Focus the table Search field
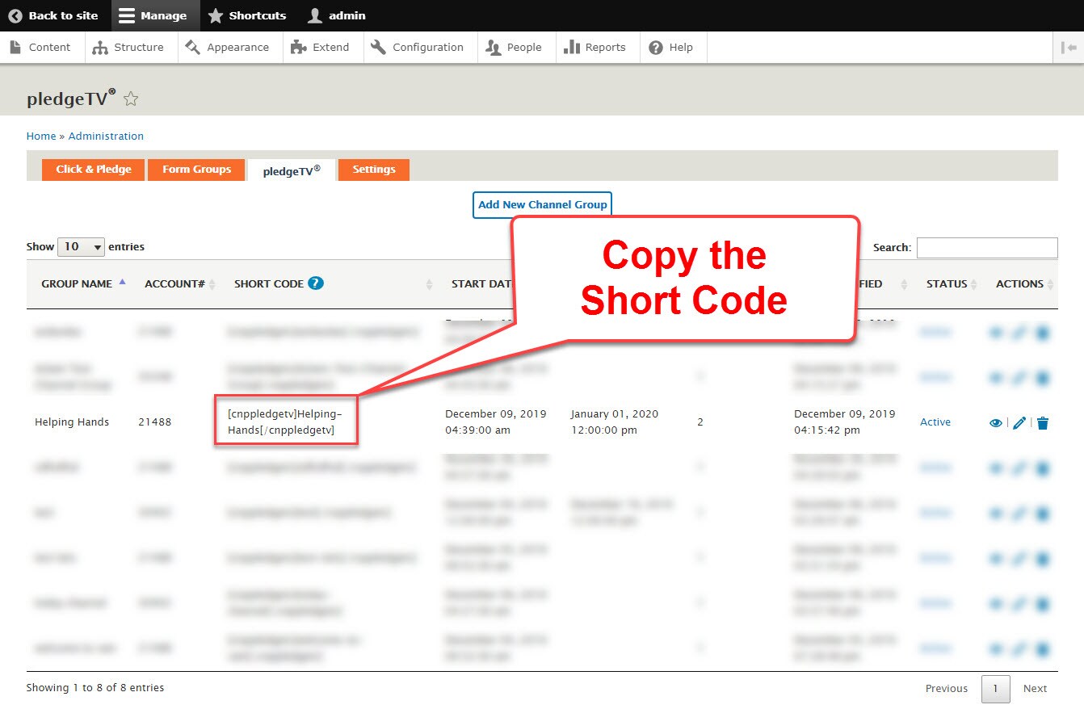The width and height of the screenshot is (1084, 709). [987, 247]
